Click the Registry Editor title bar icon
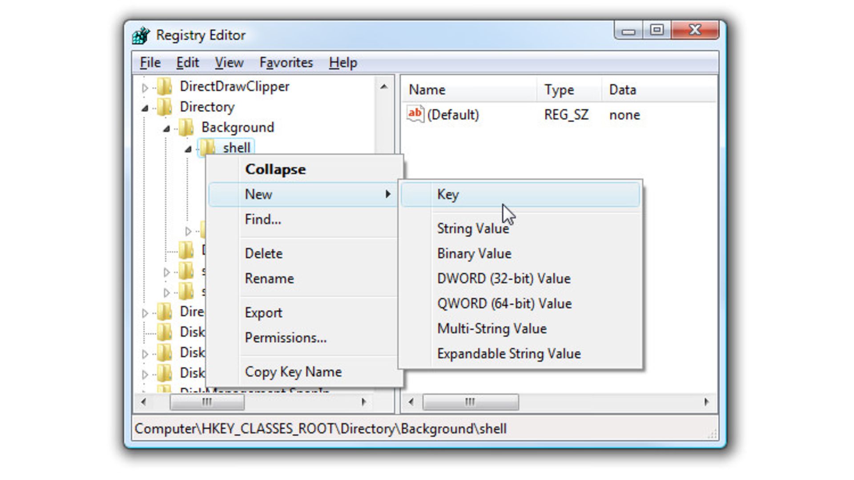The height and width of the screenshot is (480, 854). (141, 35)
